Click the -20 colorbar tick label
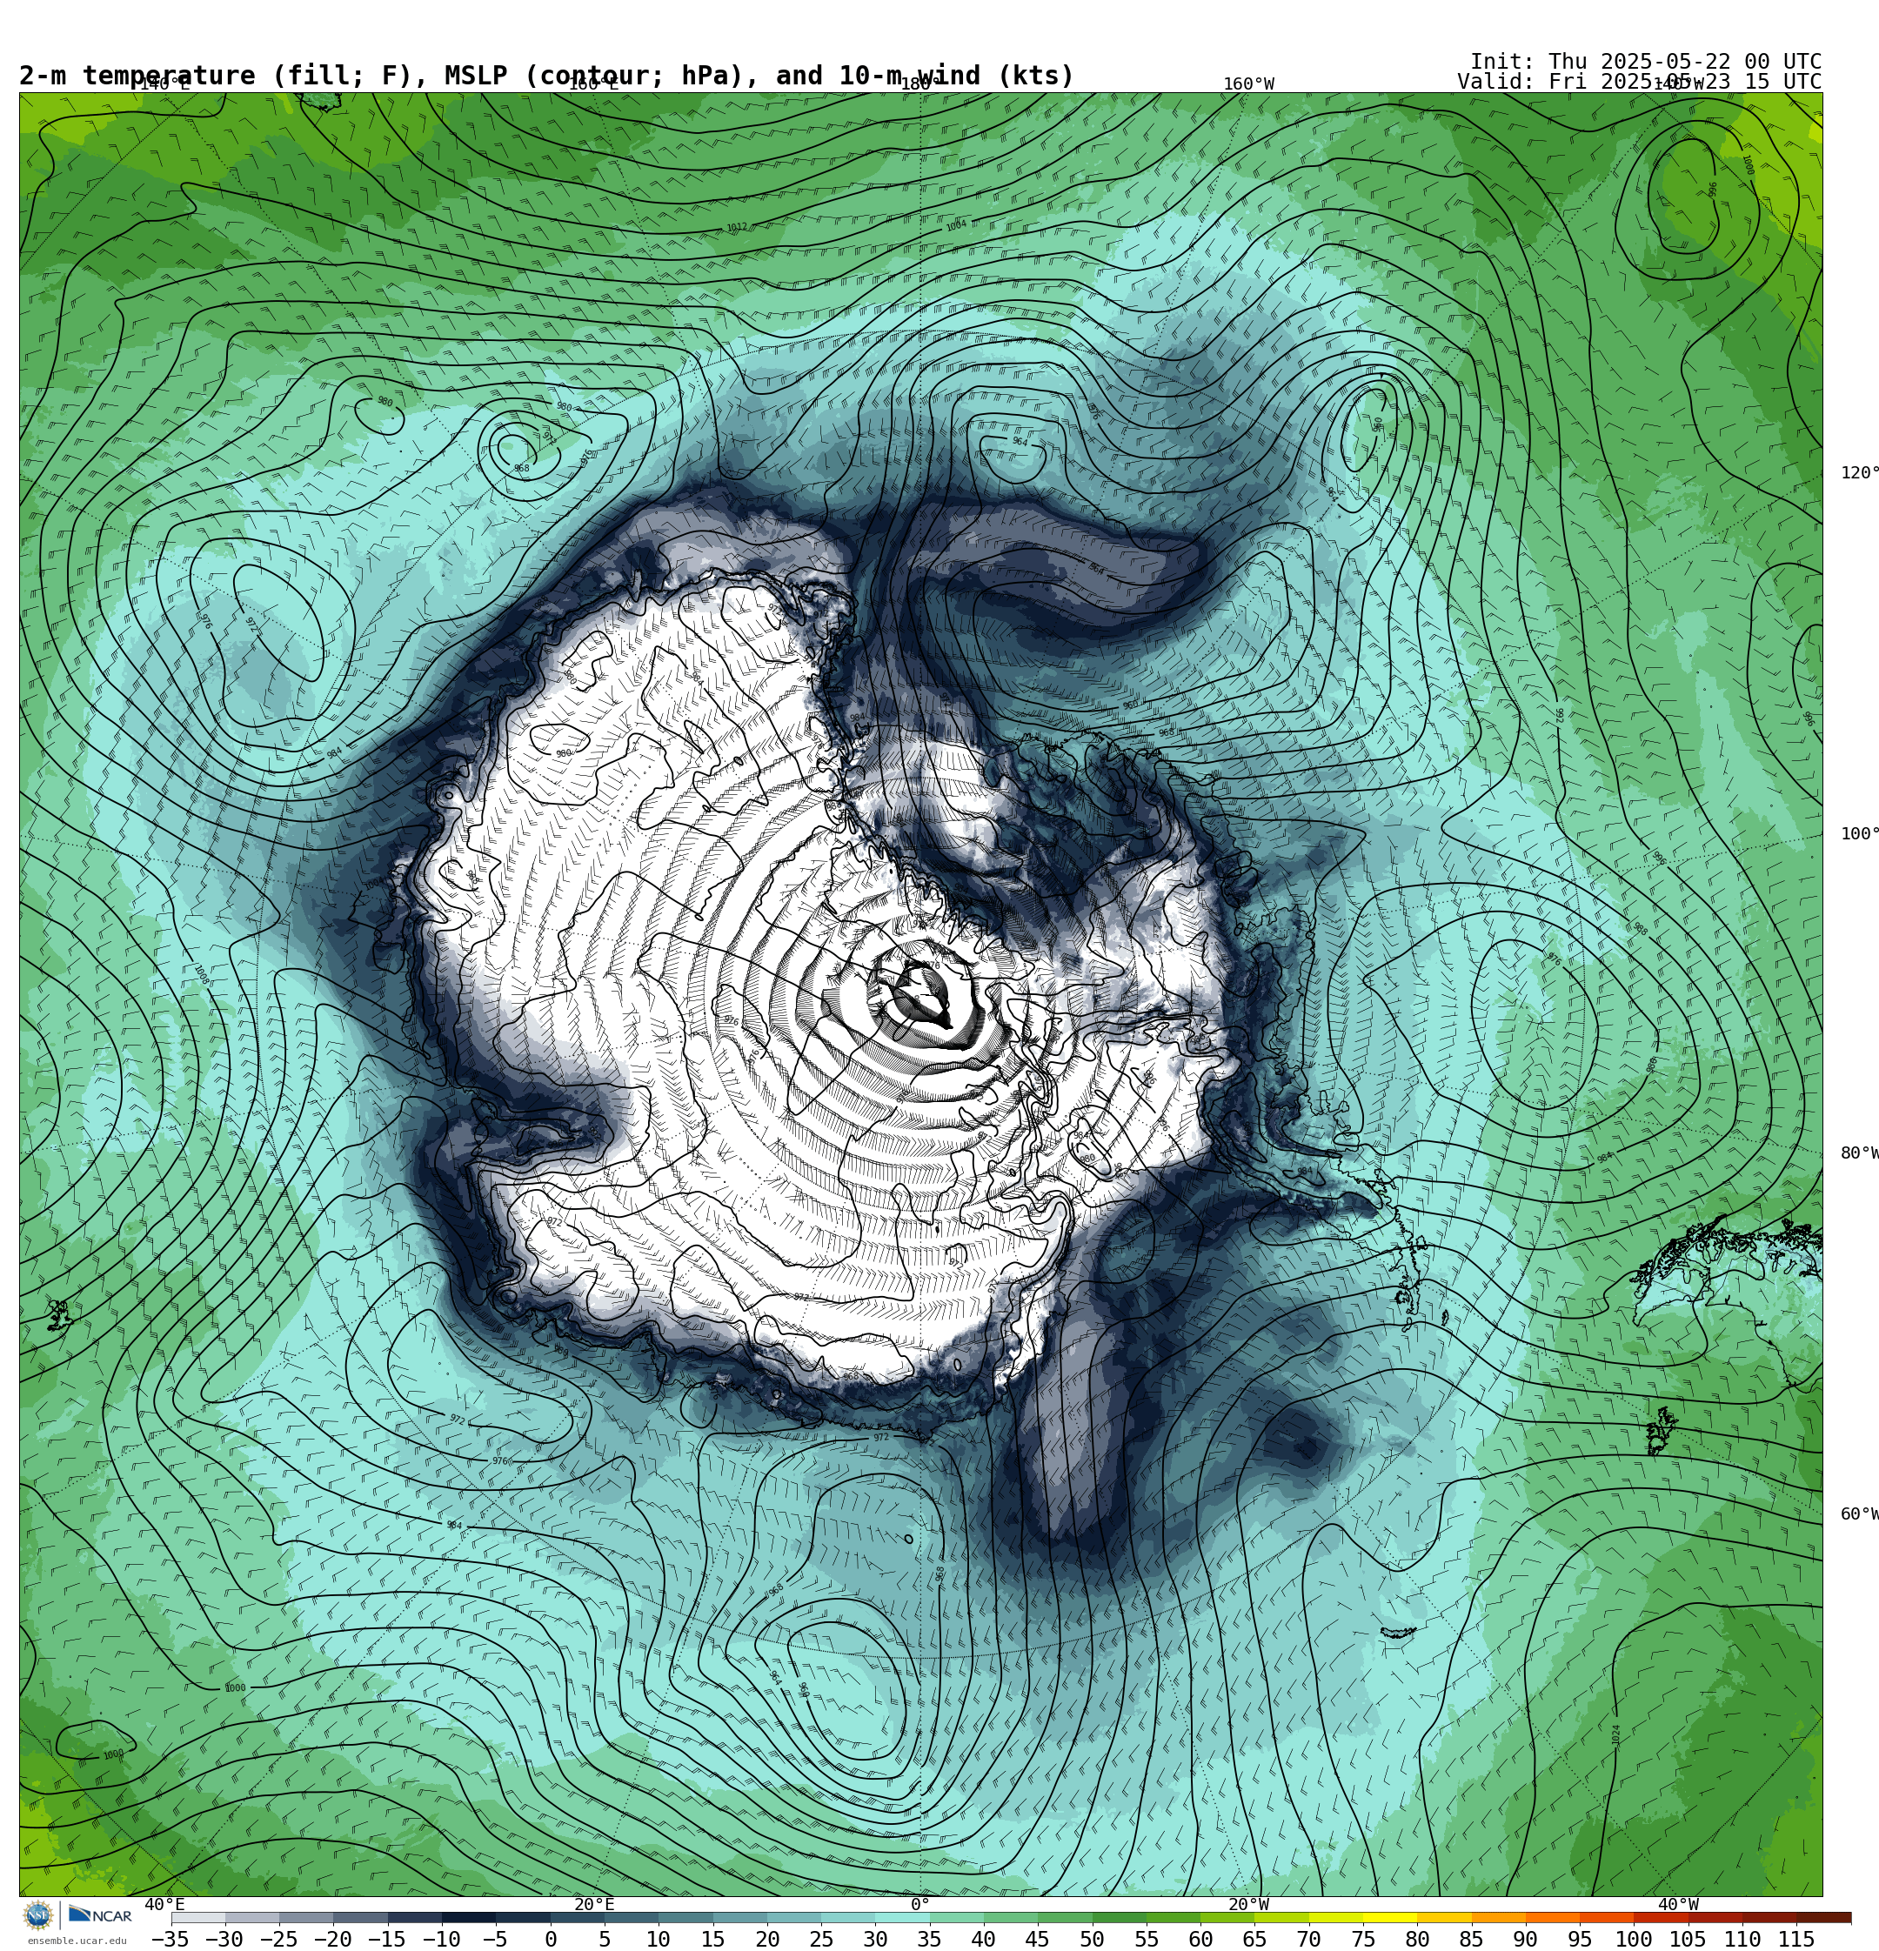Image resolution: width=1879 pixels, height=1951 pixels. point(332,1939)
